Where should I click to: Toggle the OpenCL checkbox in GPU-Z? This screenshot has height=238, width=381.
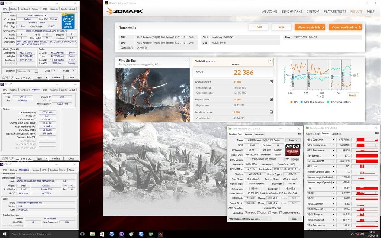(246, 213)
